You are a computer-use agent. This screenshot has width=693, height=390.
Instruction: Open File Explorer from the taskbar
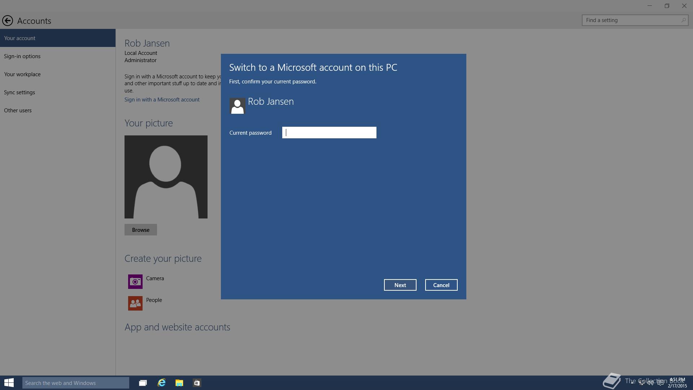179,383
